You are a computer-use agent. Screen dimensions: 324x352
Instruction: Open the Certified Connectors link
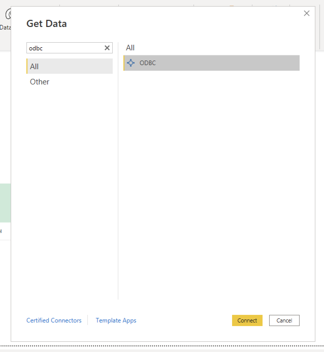point(54,320)
